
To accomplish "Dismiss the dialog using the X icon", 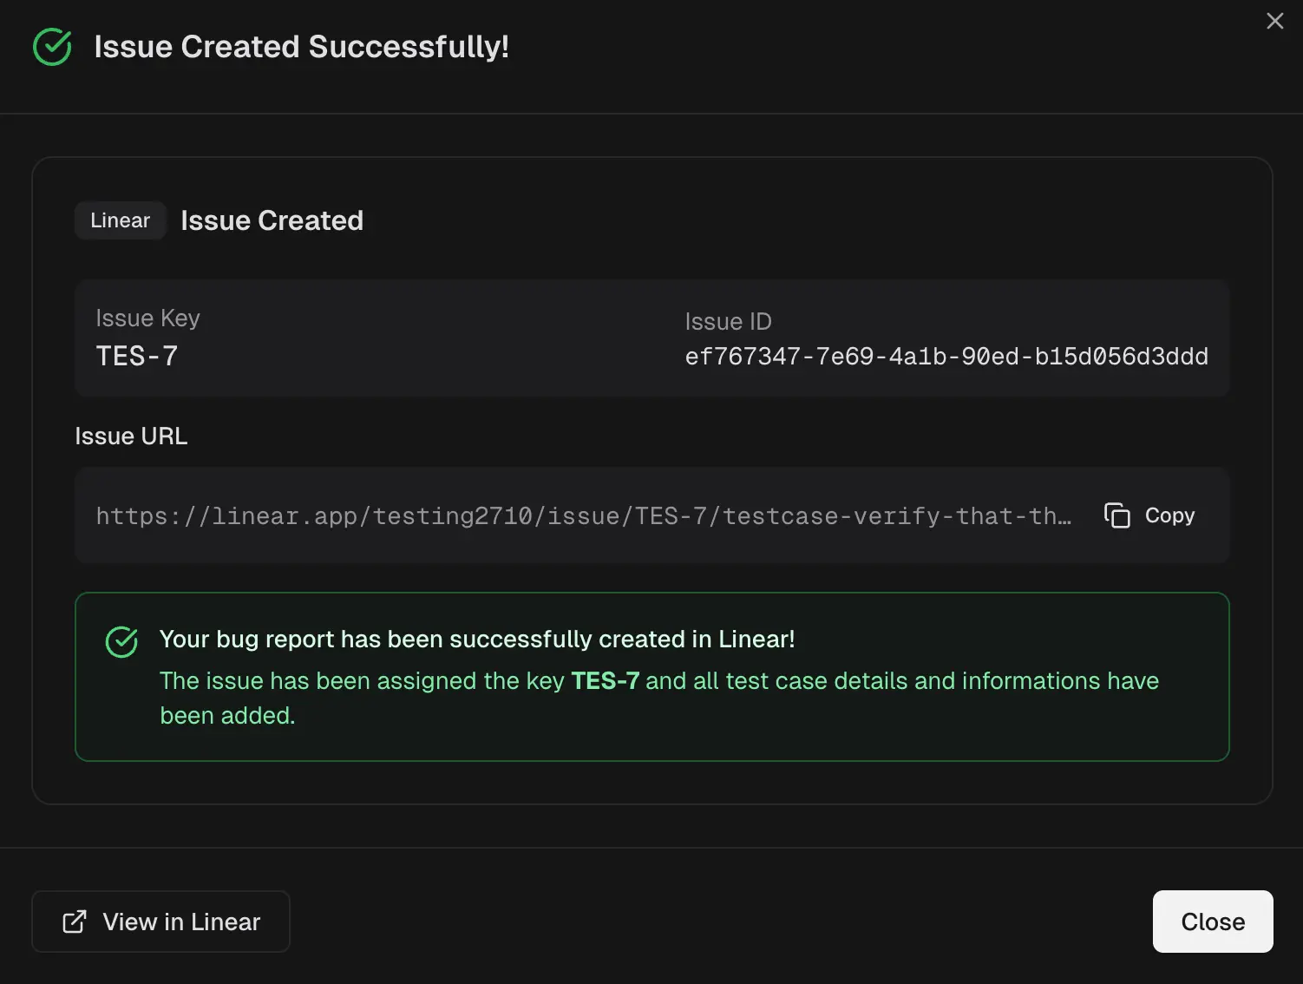I will coord(1274,21).
